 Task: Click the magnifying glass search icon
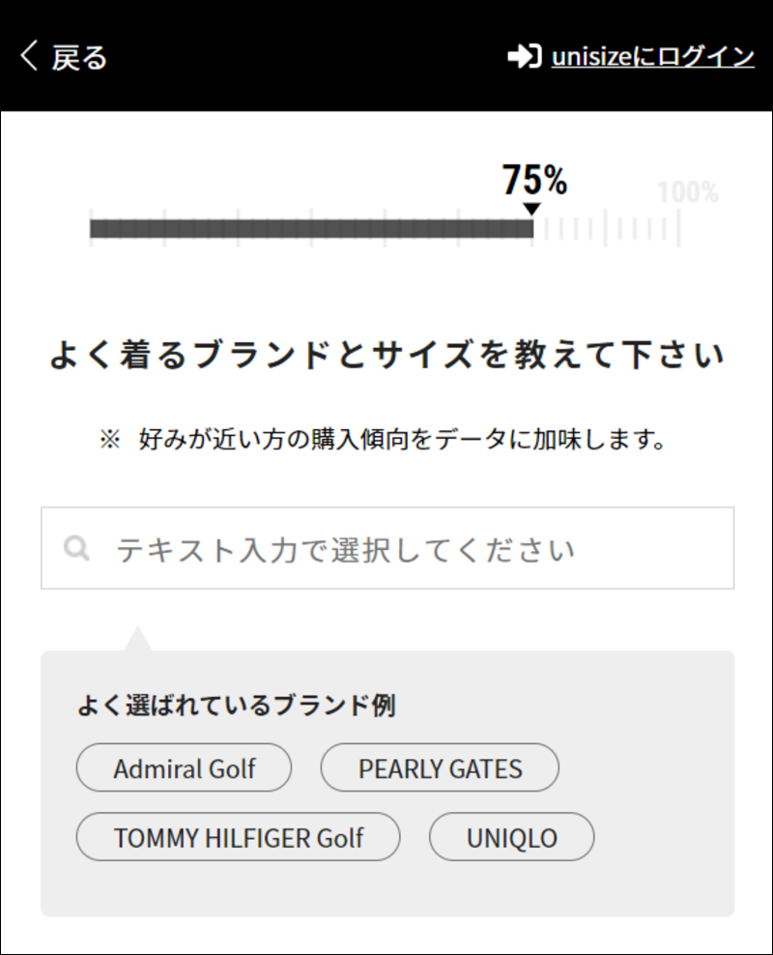pos(75,547)
